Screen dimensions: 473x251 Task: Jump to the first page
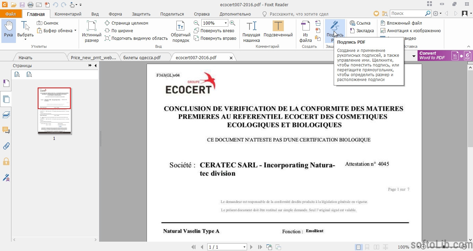194,247
